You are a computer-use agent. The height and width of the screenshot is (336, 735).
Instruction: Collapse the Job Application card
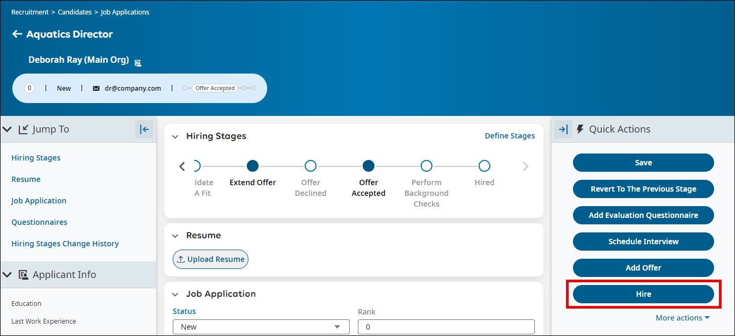[175, 294]
